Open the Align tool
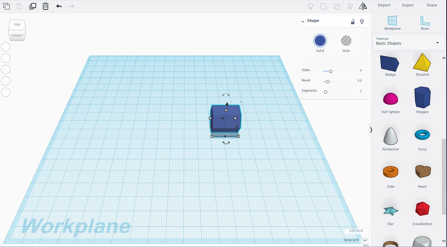 [350, 6]
